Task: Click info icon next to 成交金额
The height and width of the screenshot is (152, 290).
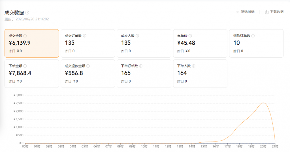Action: point(25,36)
